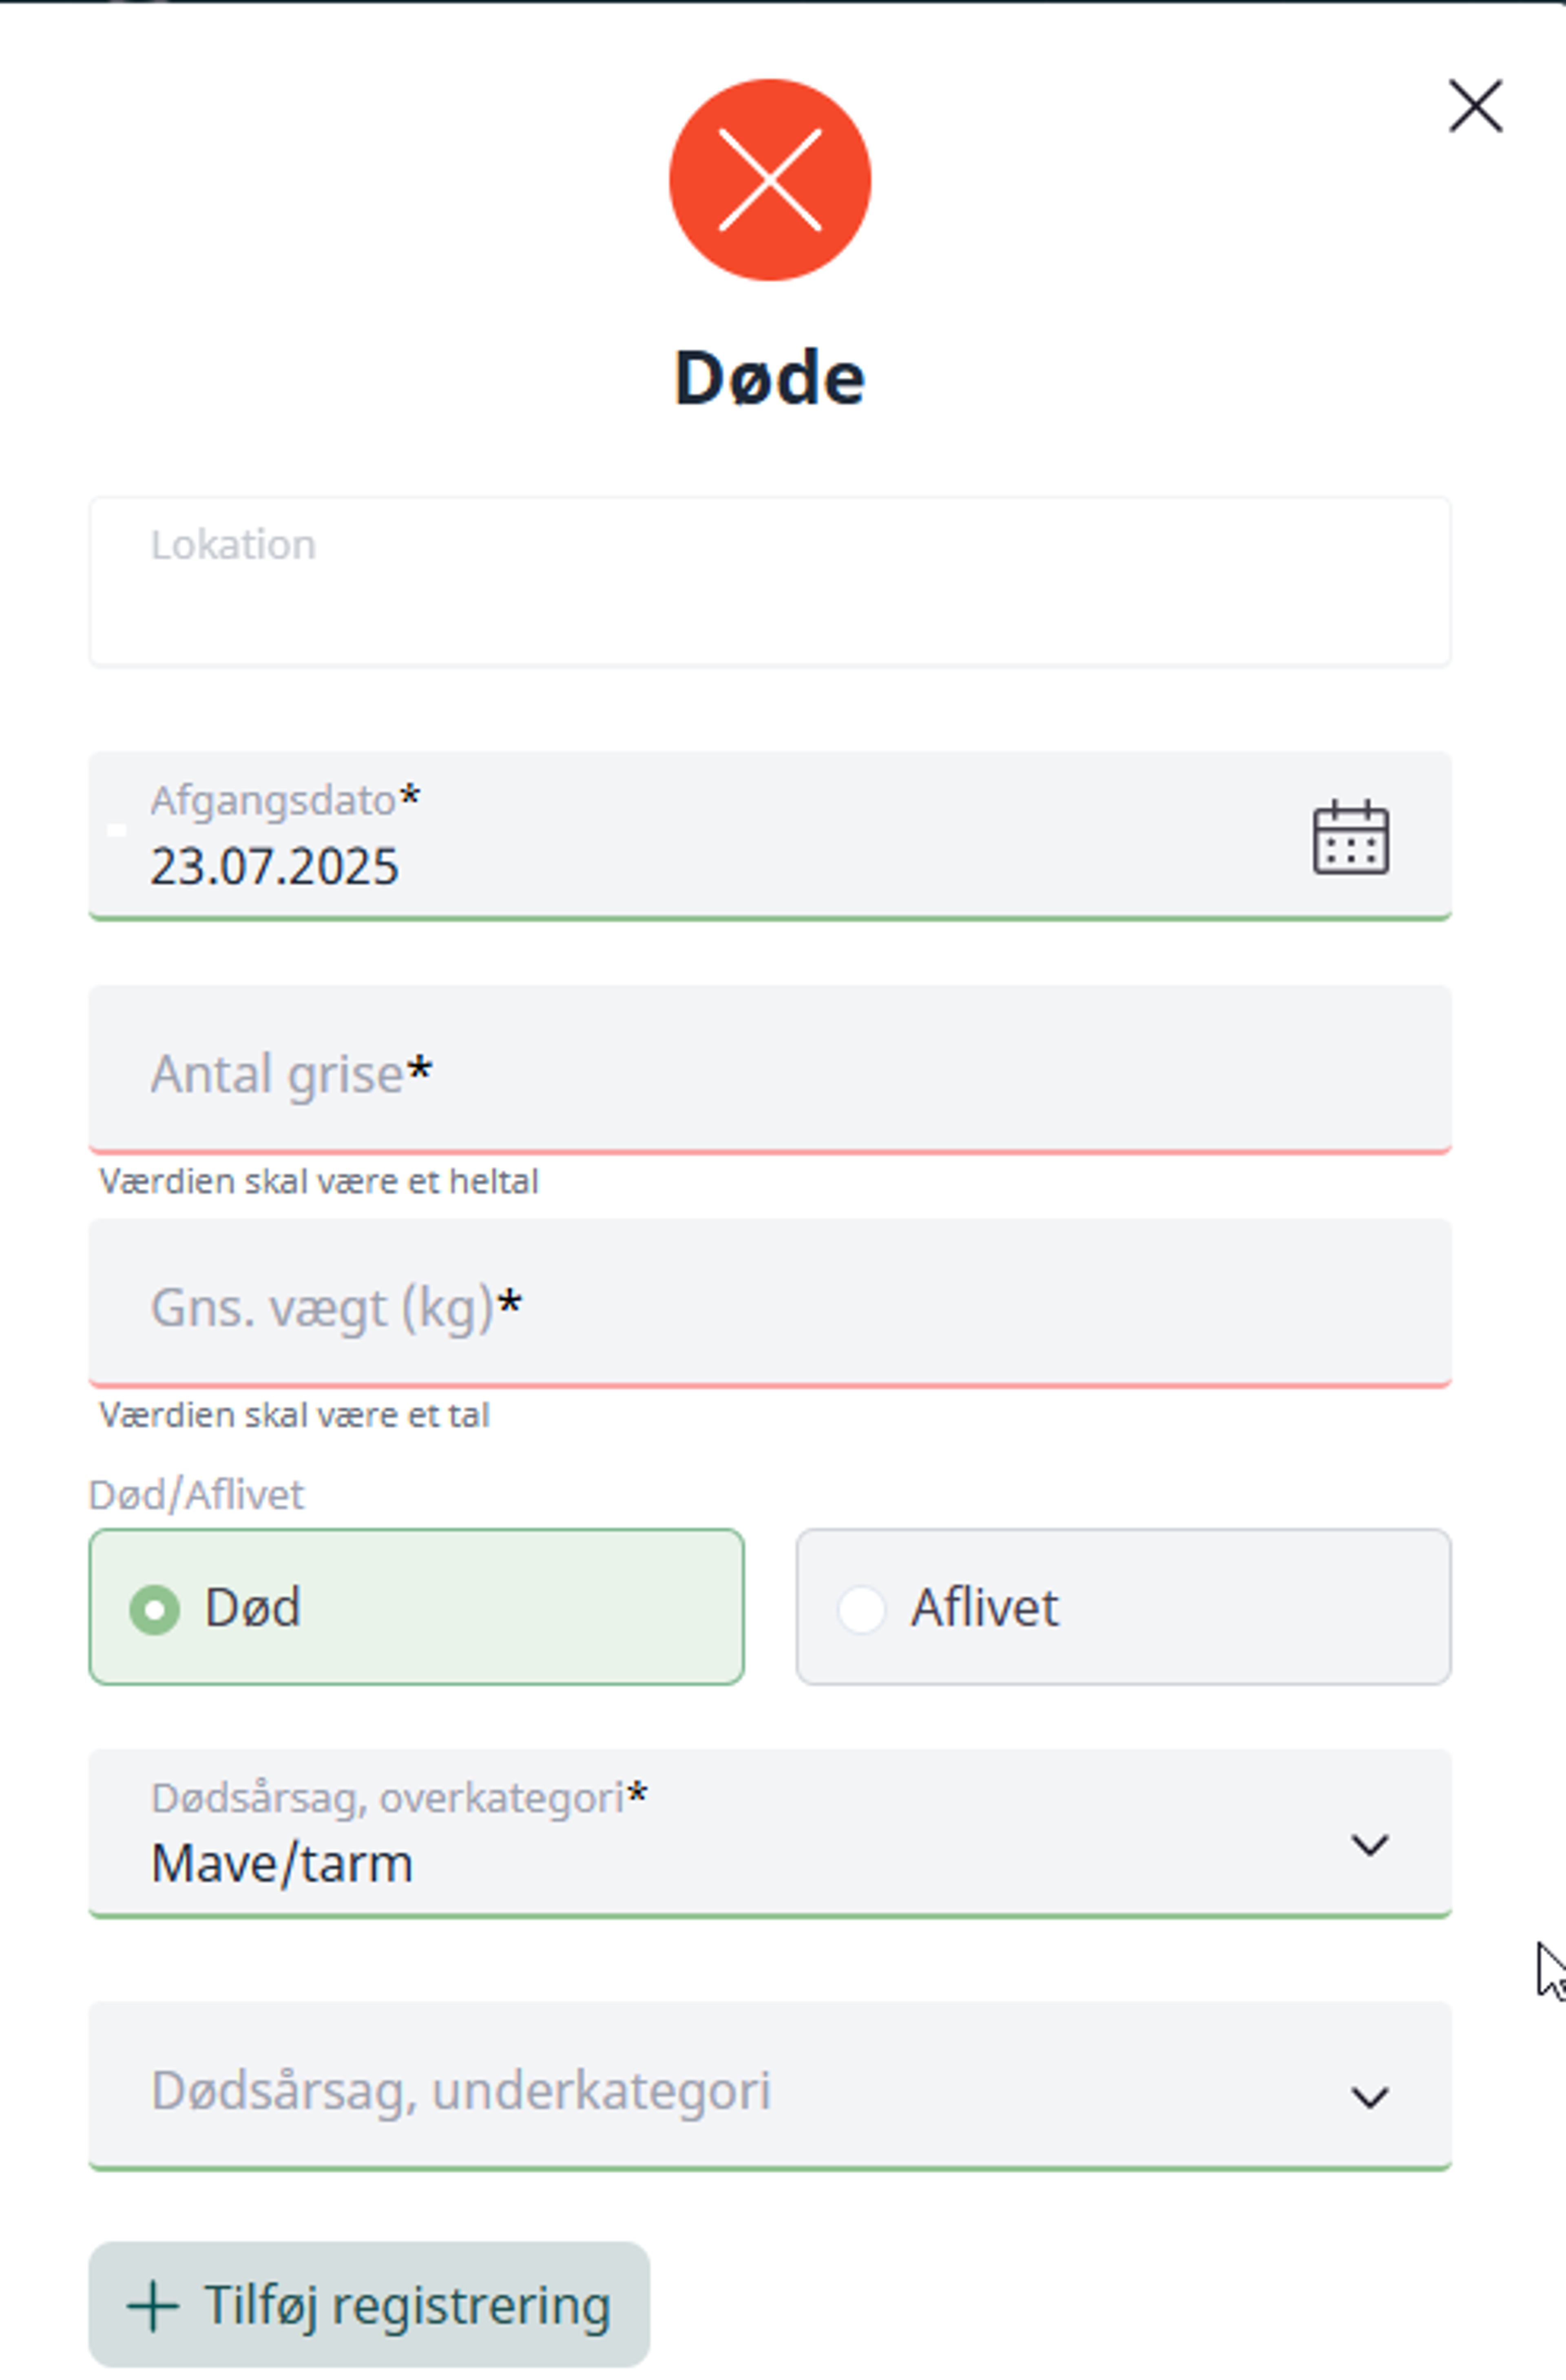
Task: Focus the Antal grise input field
Action: click(770, 1069)
